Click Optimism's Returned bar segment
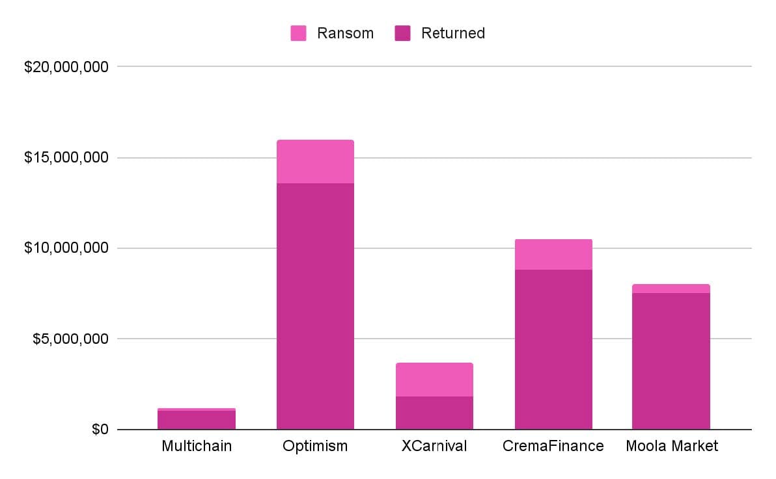This screenshot has width=776, height=479. (x=315, y=305)
